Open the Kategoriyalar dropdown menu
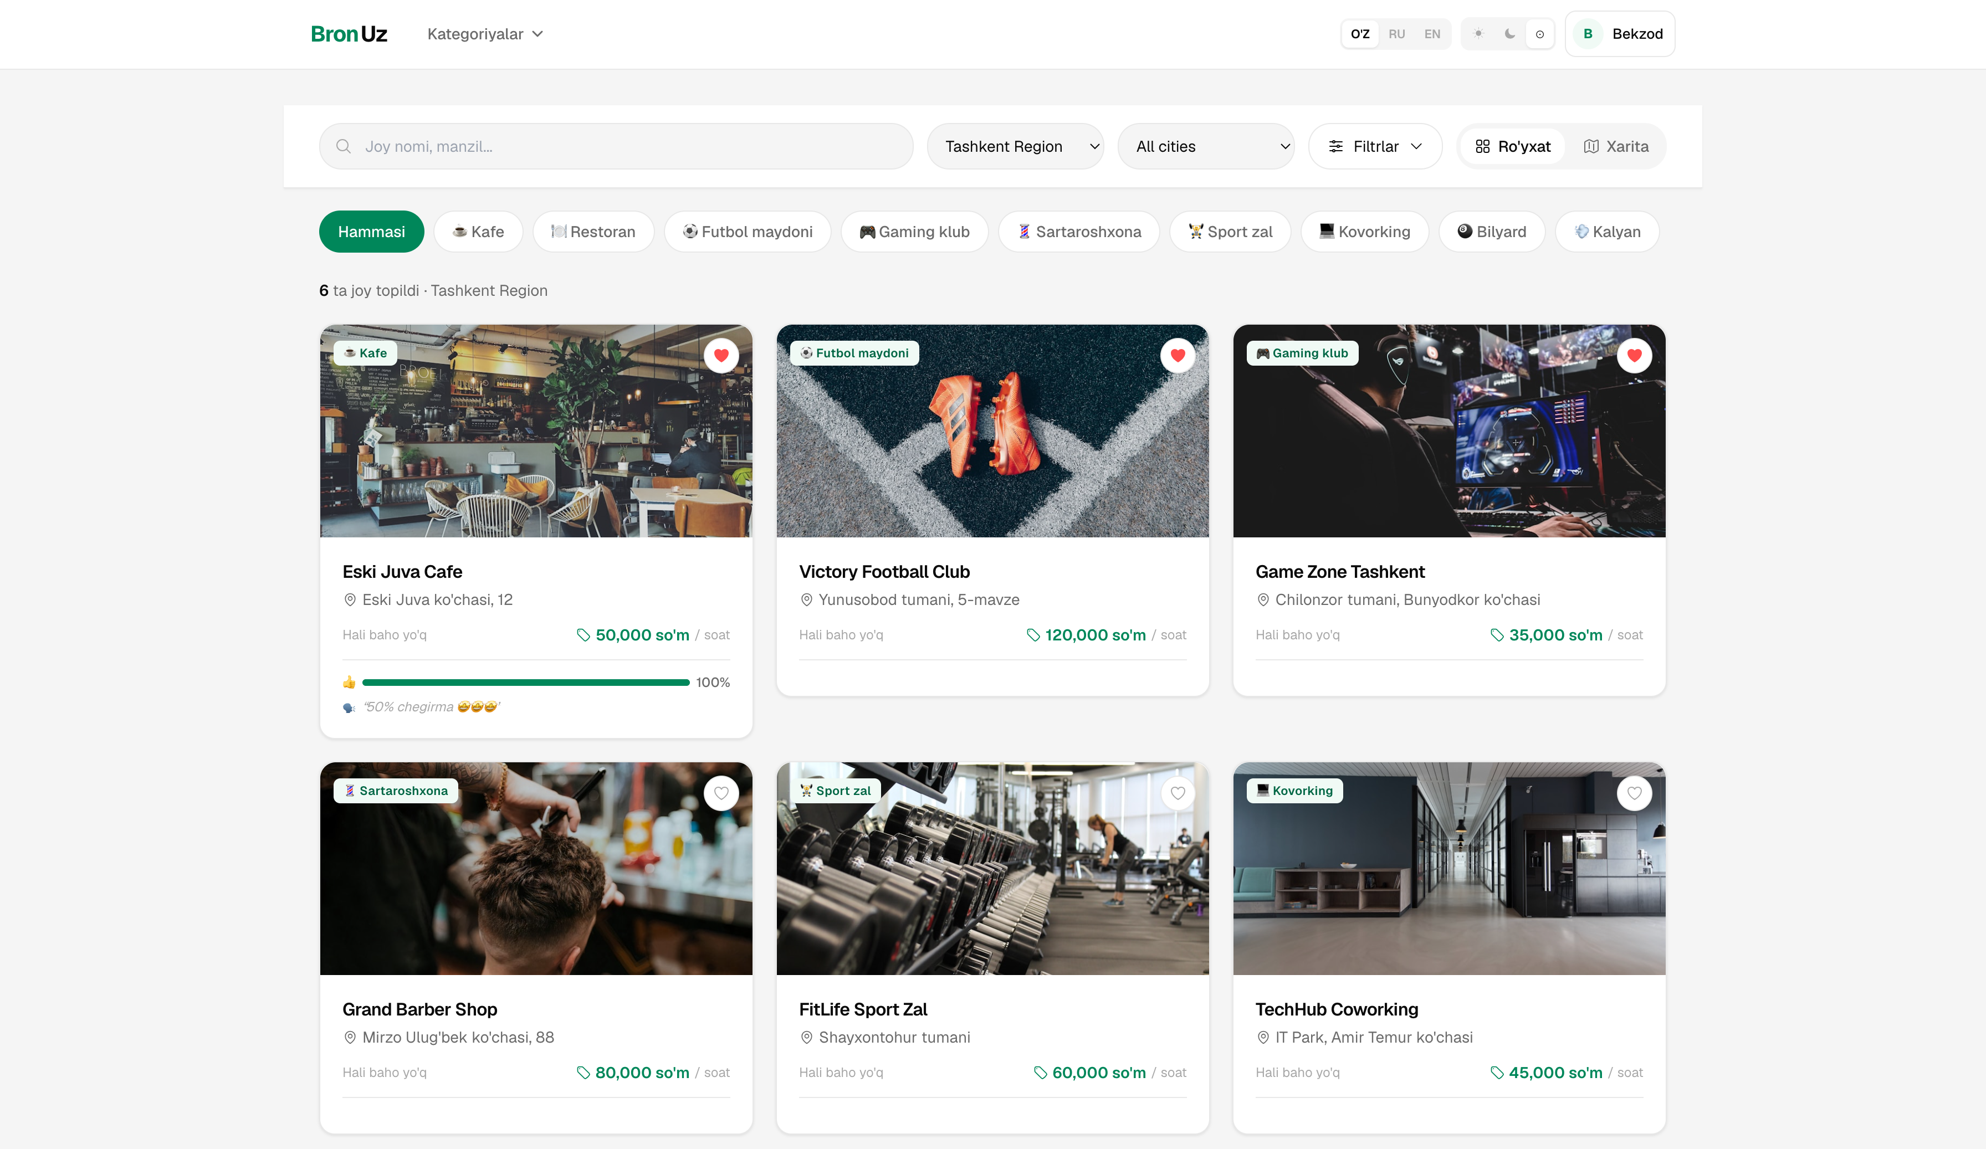The width and height of the screenshot is (1986, 1149). tap(485, 34)
